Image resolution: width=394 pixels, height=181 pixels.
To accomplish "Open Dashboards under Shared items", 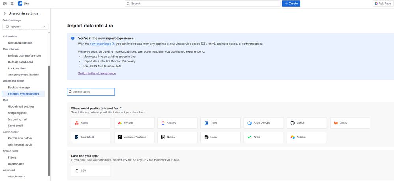I will coord(16,164).
